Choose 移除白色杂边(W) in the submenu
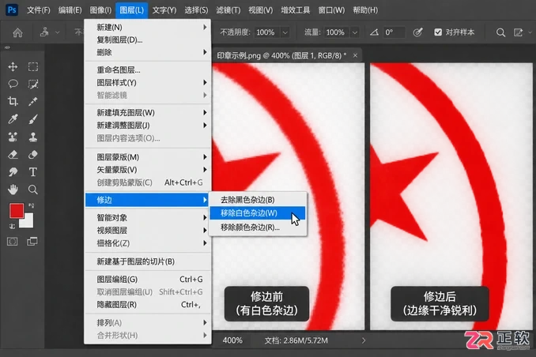Viewport: 536px width, 357px height. tap(258, 213)
